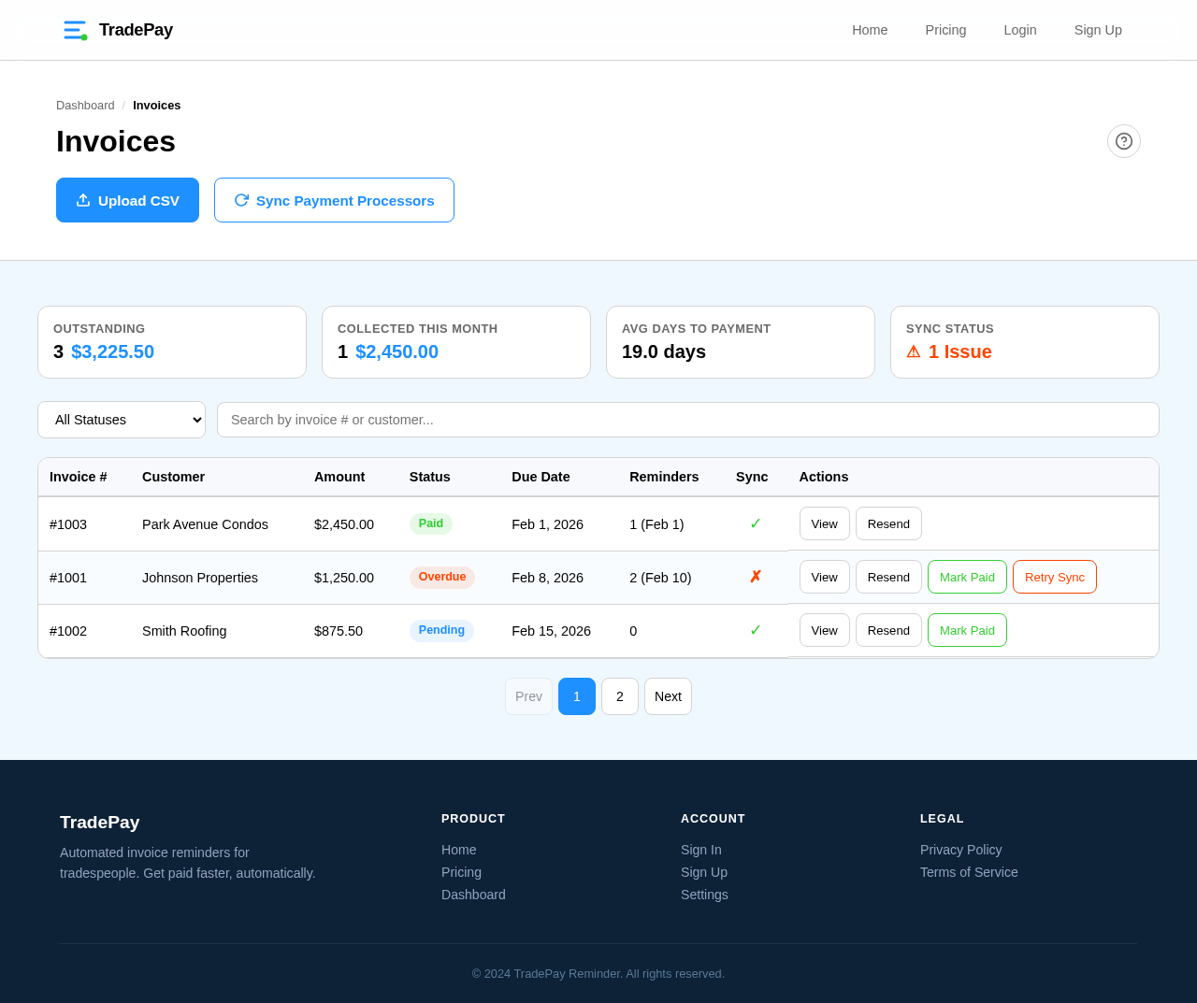Click the Overdue status badge
Screen dimensions: 1197x1003
[x=442, y=577]
